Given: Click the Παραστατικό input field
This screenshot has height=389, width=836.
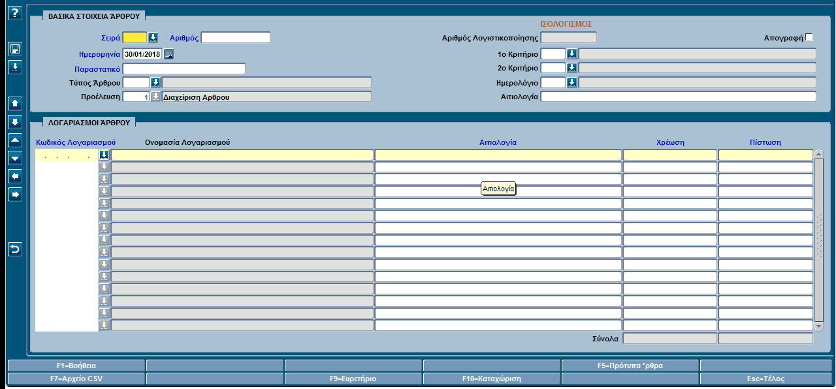Looking at the screenshot, I should click(184, 69).
